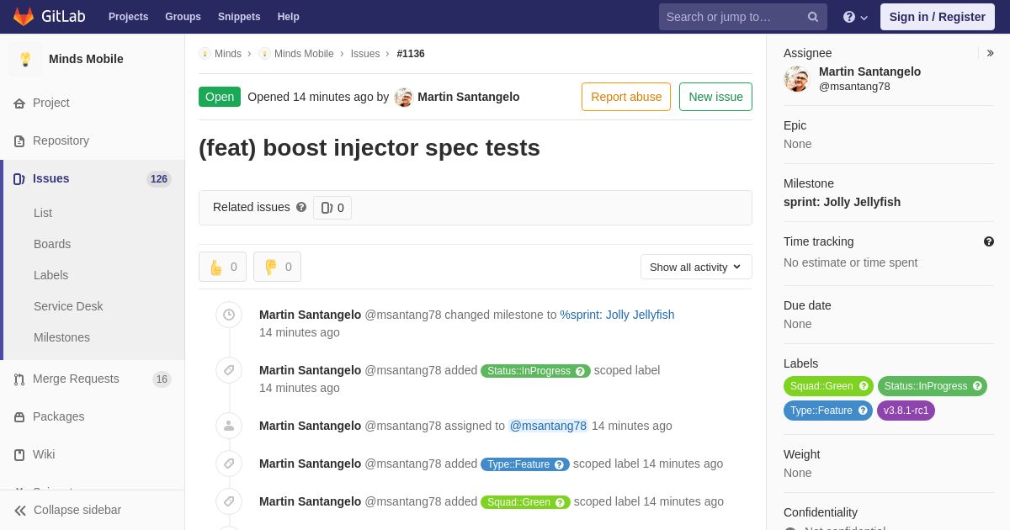This screenshot has height=530, width=1010.
Task: Click the Sign in / Register button
Action: pyautogui.click(x=938, y=17)
